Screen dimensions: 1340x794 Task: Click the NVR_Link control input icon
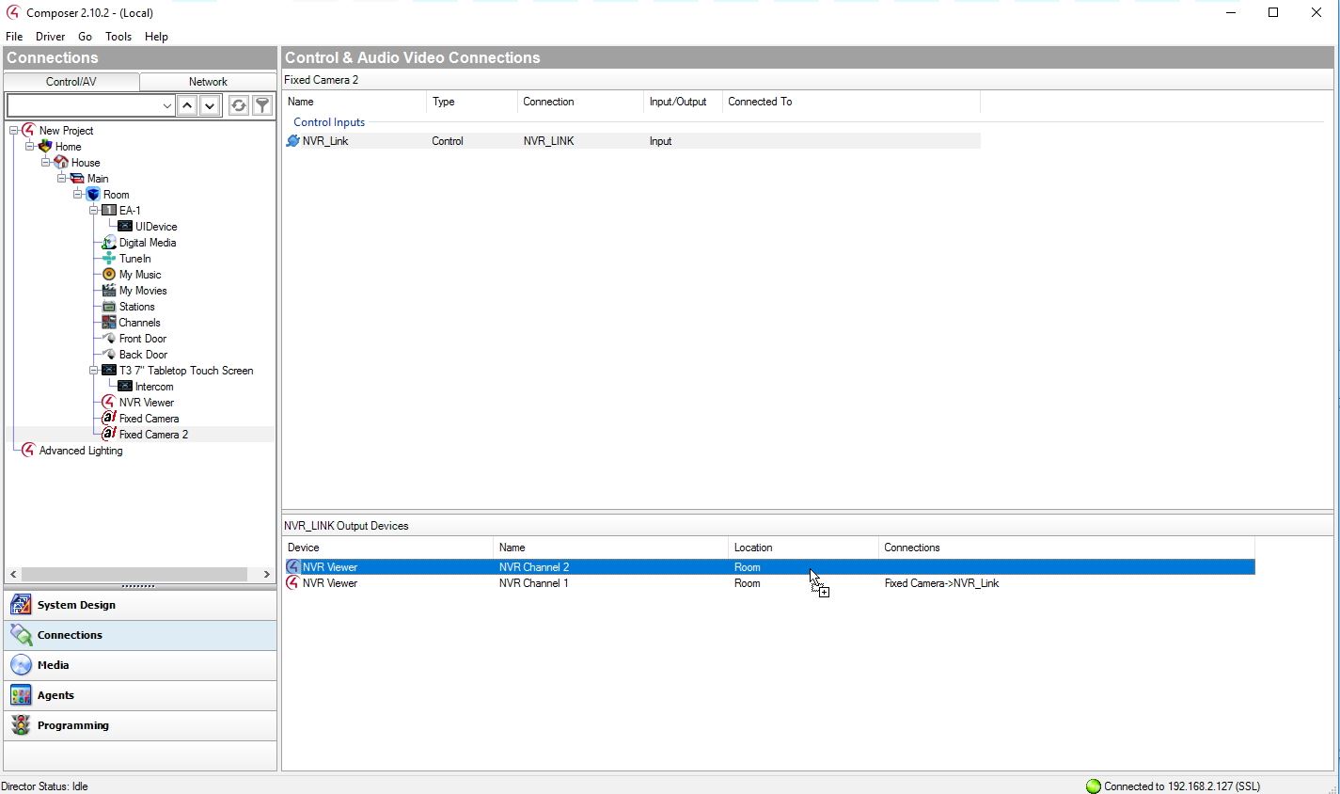[x=292, y=141]
